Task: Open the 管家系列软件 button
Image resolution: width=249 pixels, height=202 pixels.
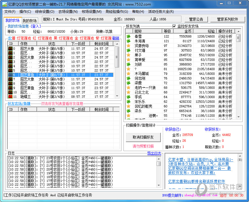Action: point(227,20)
